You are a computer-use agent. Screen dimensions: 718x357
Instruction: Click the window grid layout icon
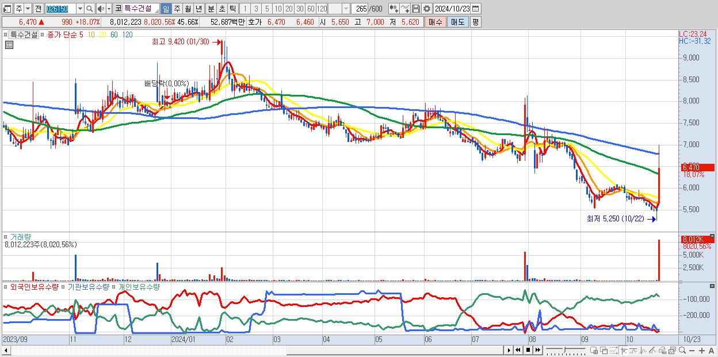pyautogui.click(x=594, y=351)
